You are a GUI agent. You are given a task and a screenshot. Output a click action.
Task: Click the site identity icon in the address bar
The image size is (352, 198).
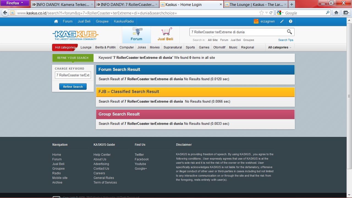click(12, 13)
